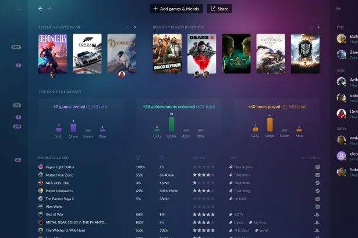Set the star rating for Alan Wake
The image size is (358, 238).
203,207
